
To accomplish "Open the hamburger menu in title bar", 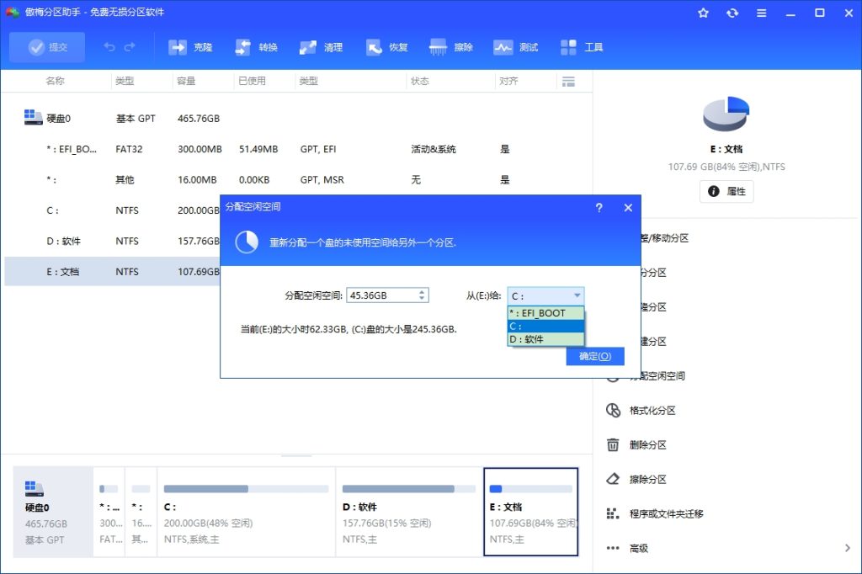I will [x=759, y=13].
